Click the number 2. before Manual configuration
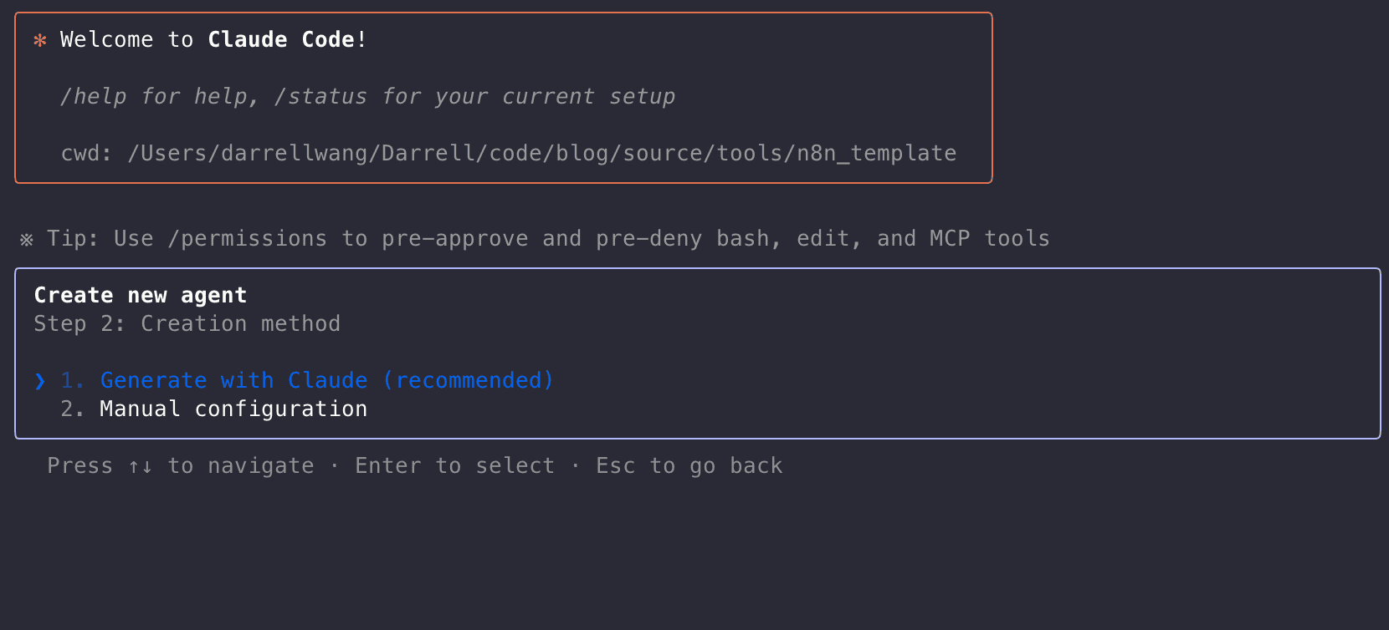Viewport: 1389px width, 630px height. (73, 409)
